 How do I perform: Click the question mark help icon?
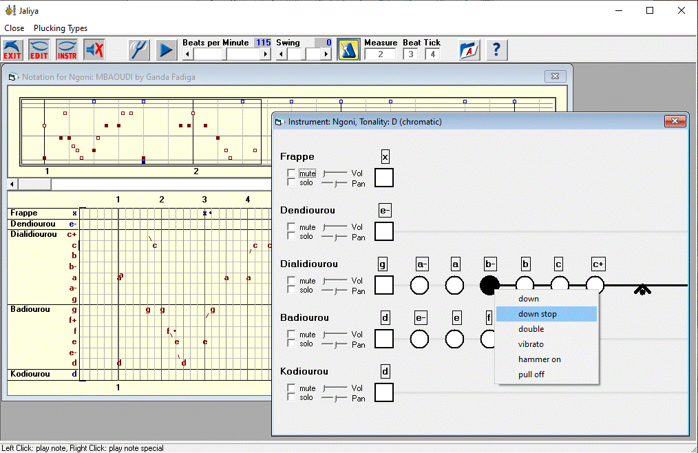click(497, 50)
